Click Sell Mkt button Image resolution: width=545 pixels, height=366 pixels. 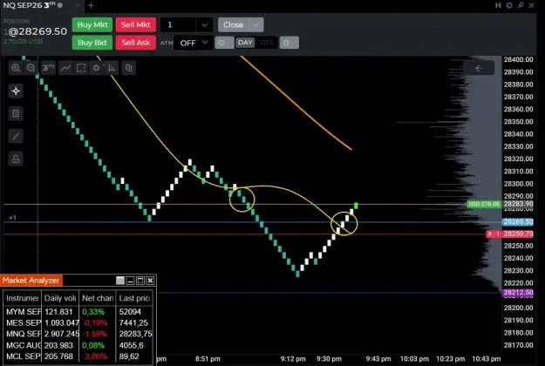[x=135, y=24]
